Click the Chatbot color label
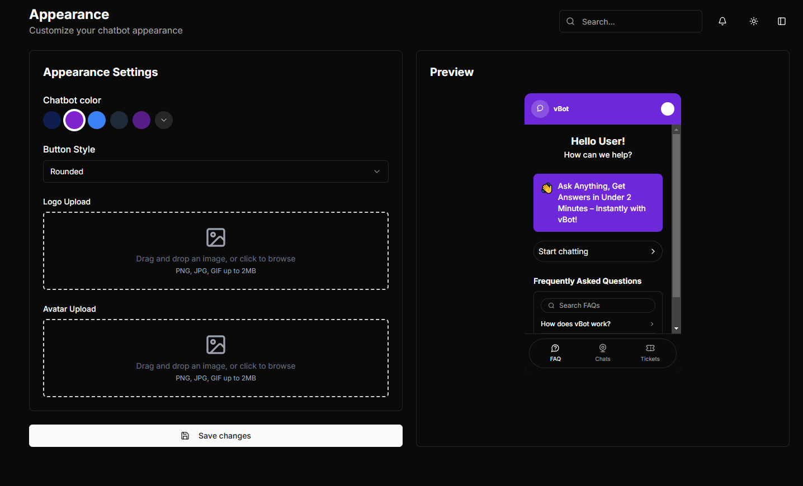The width and height of the screenshot is (803, 486). pos(72,100)
